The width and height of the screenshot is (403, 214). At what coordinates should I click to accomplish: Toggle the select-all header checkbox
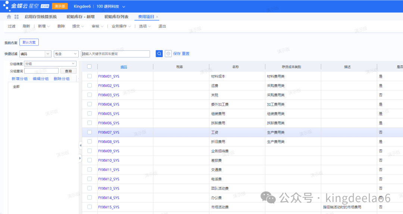[90, 67]
